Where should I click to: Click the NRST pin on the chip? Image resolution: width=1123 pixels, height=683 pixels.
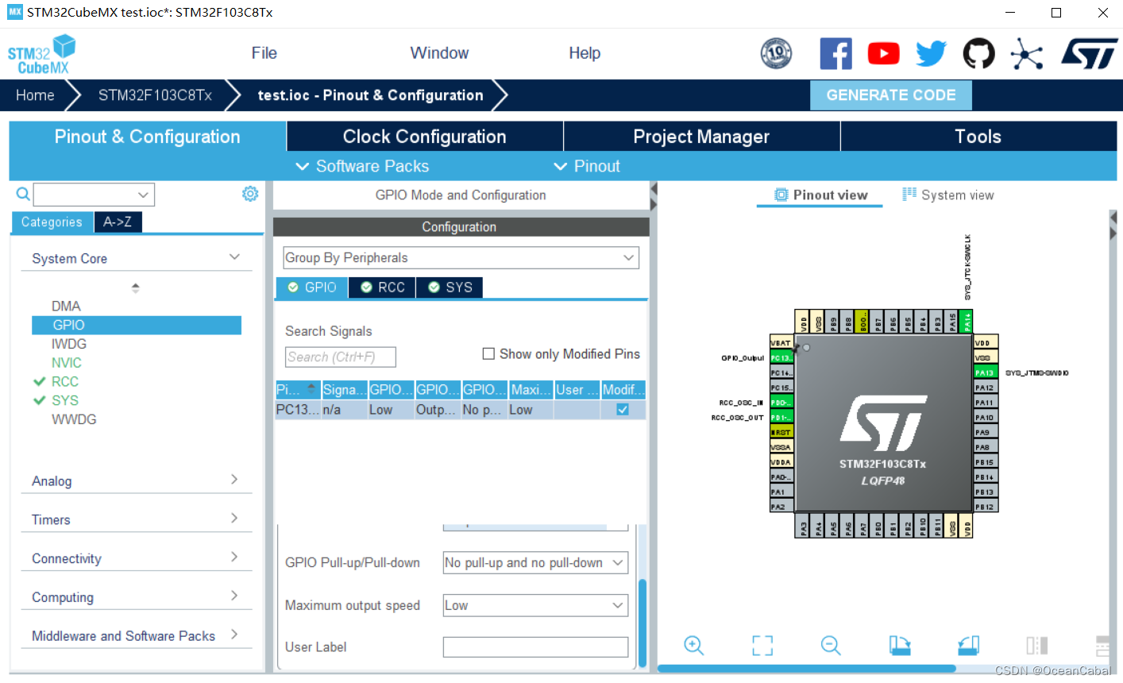[x=781, y=432]
